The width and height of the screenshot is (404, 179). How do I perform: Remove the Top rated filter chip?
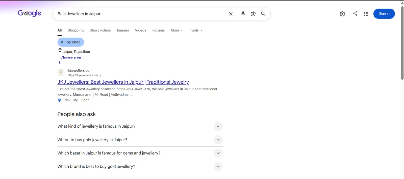pyautogui.click(x=71, y=42)
